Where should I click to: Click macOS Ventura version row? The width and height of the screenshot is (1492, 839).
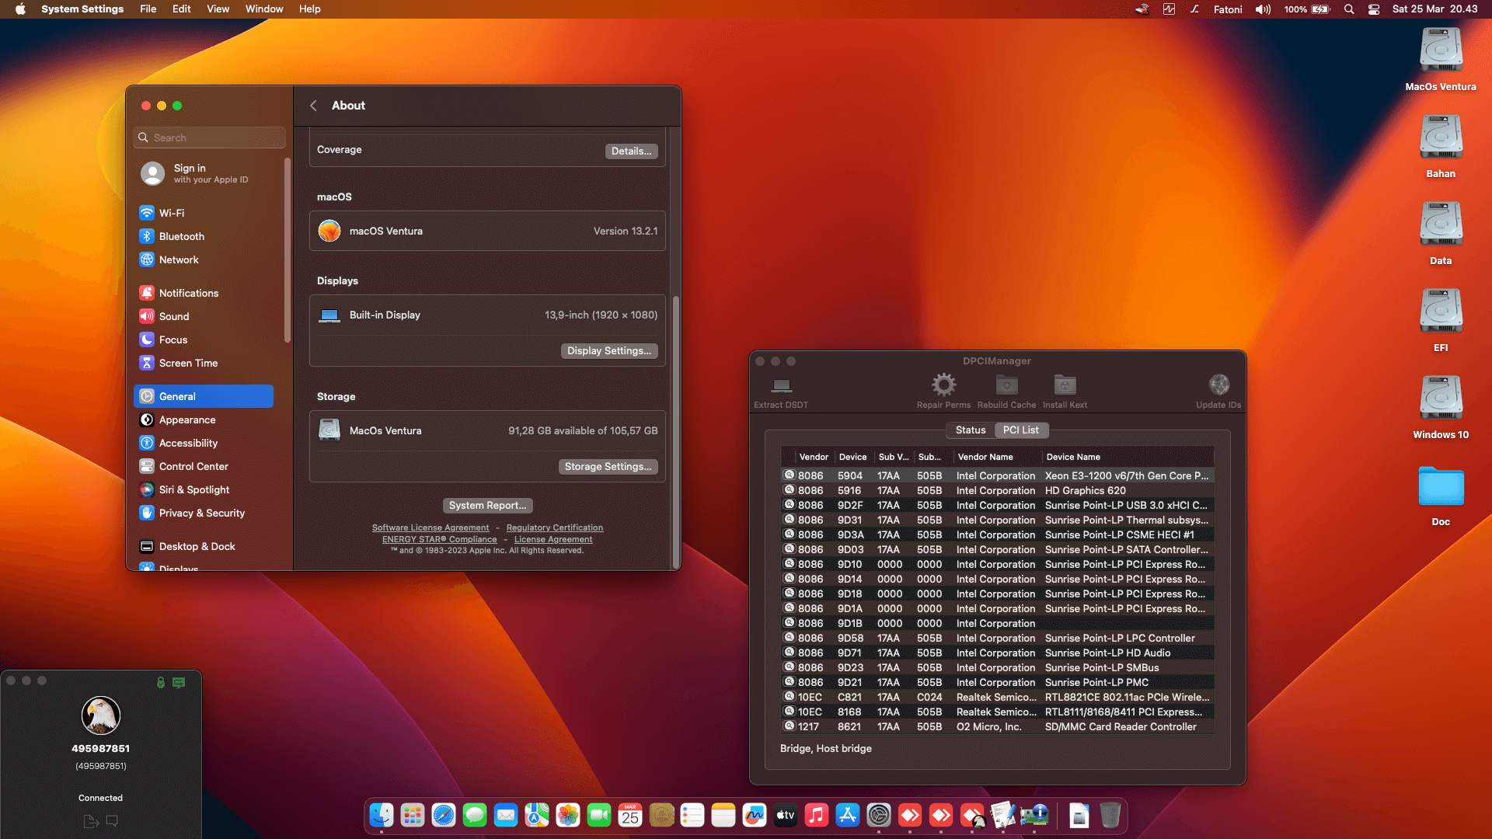[487, 232]
